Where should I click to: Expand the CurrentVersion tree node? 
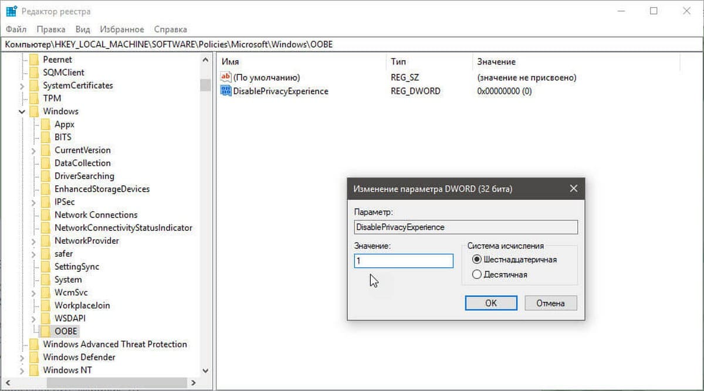[34, 150]
